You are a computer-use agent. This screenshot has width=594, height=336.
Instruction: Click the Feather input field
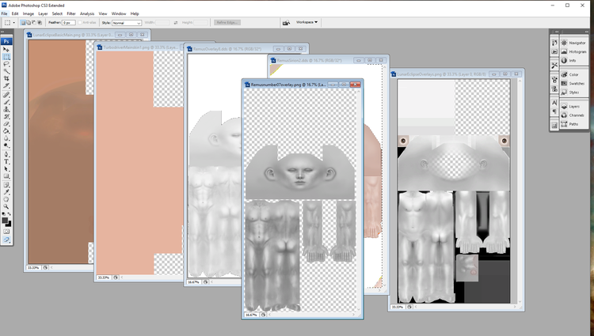click(69, 23)
